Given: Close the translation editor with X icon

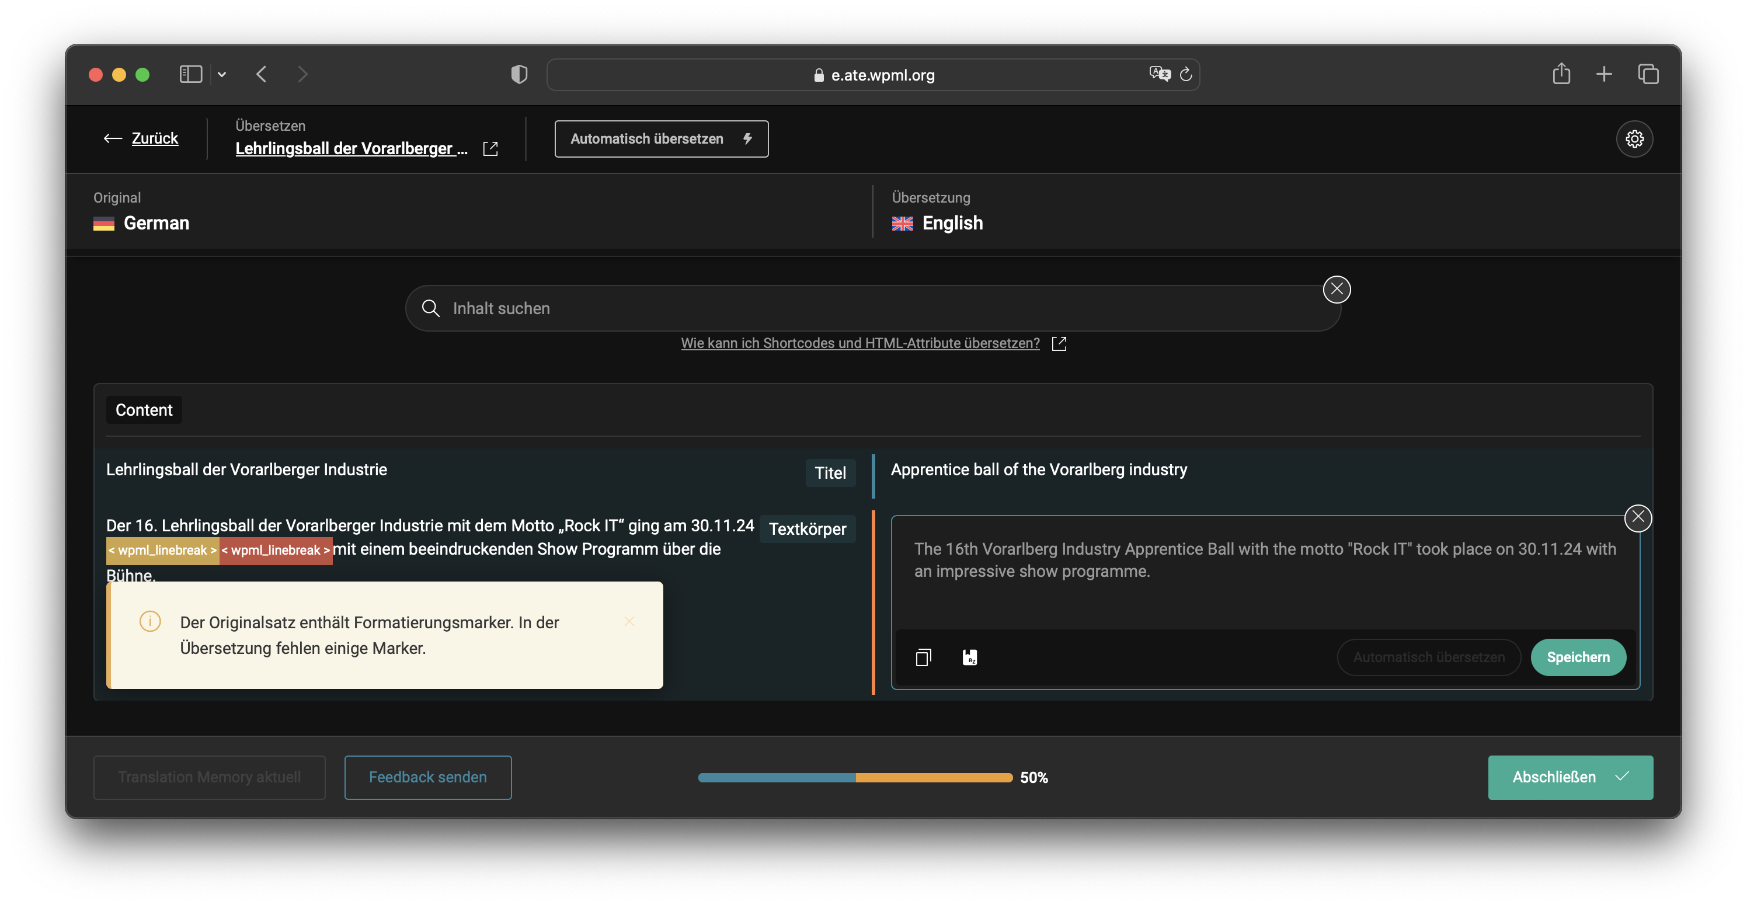Looking at the screenshot, I should (x=1638, y=518).
